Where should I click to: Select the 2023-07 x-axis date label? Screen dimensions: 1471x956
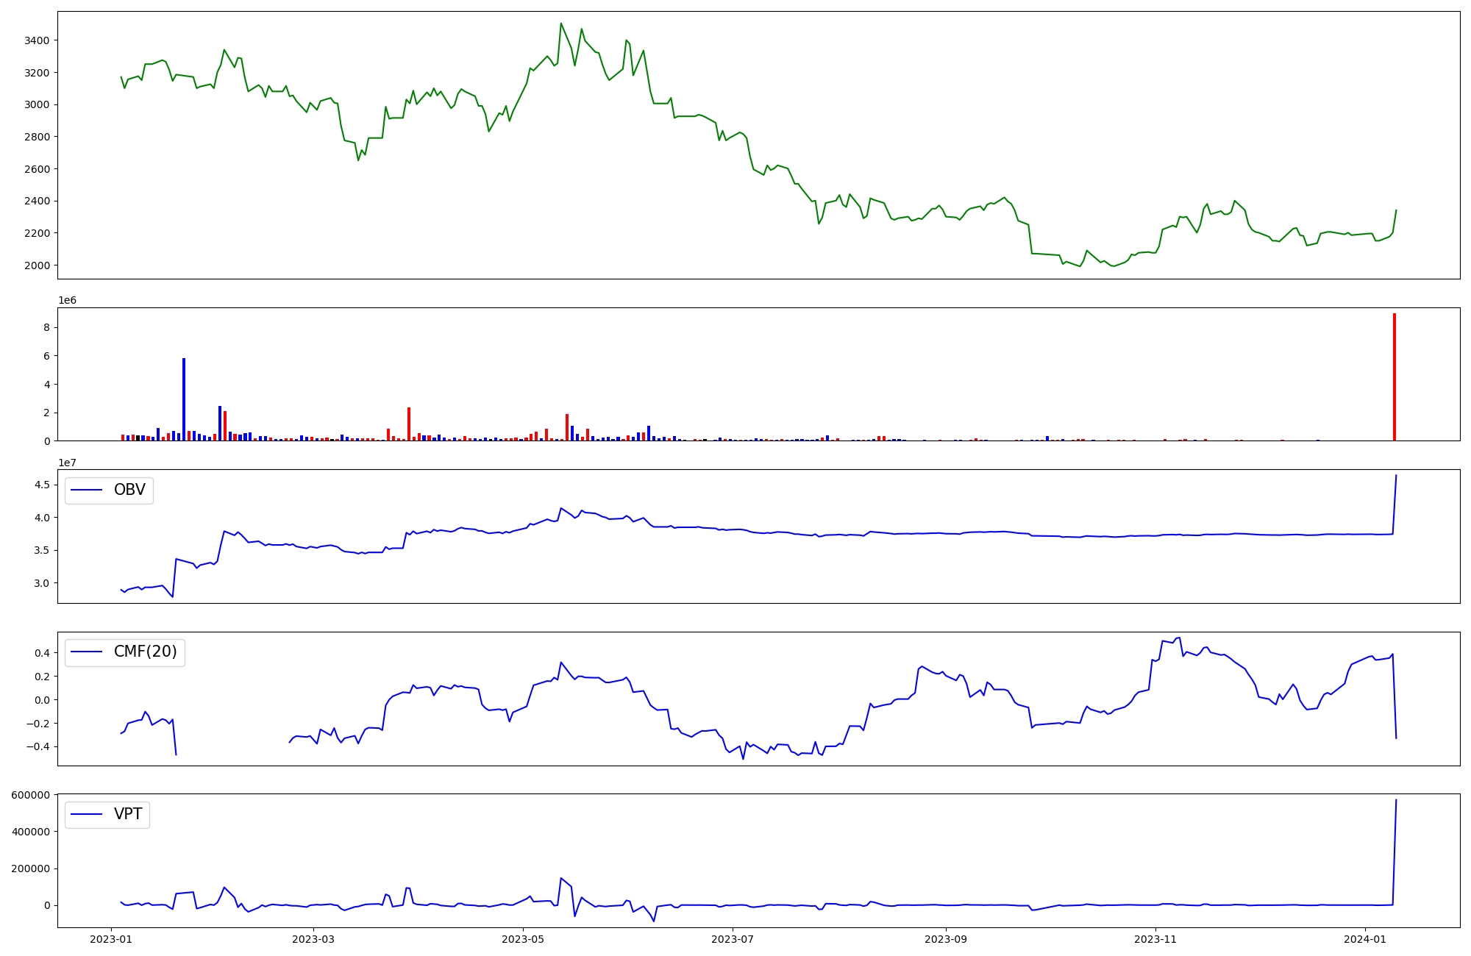733,938
